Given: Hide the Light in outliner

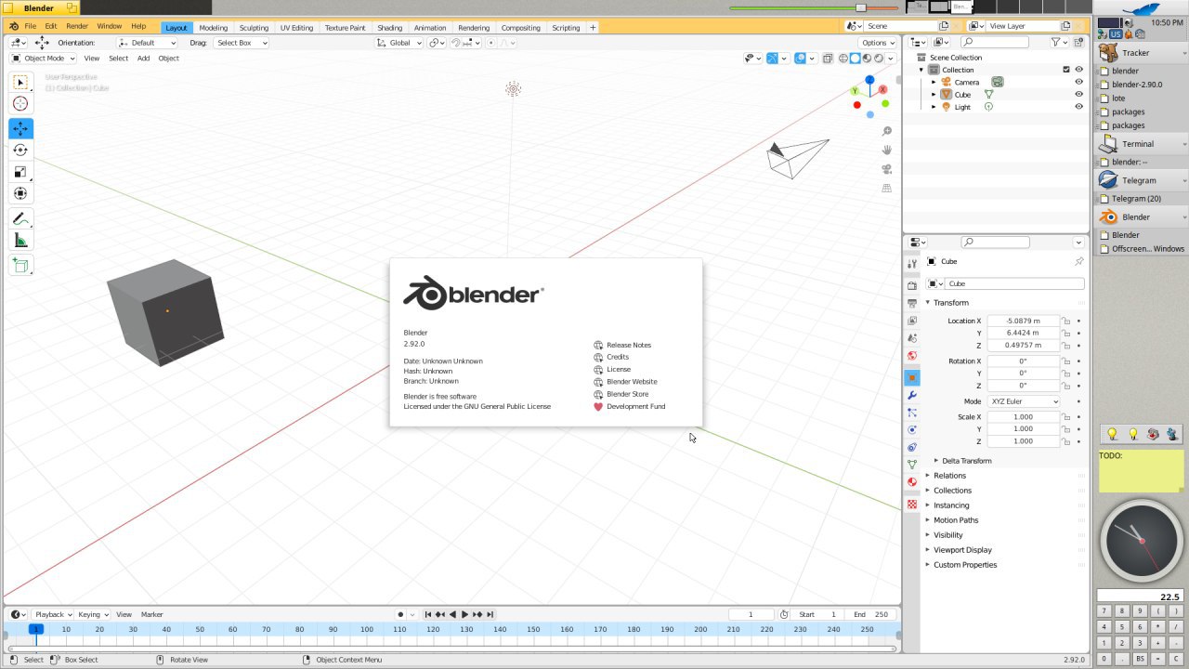Looking at the screenshot, I should tap(1078, 107).
